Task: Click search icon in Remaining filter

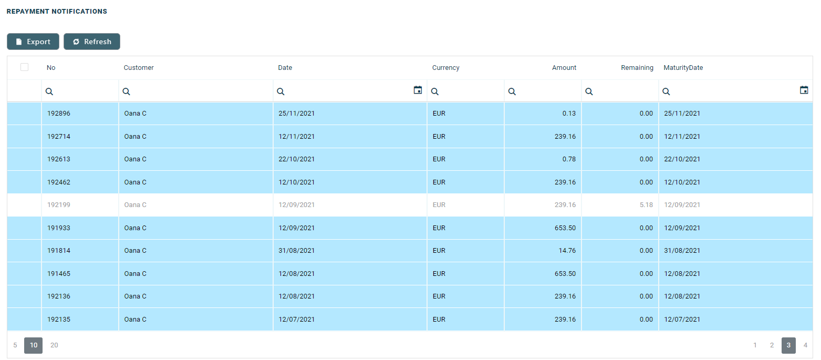Action: [x=589, y=91]
